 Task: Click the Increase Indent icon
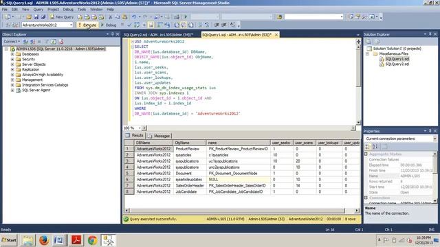coord(224,25)
